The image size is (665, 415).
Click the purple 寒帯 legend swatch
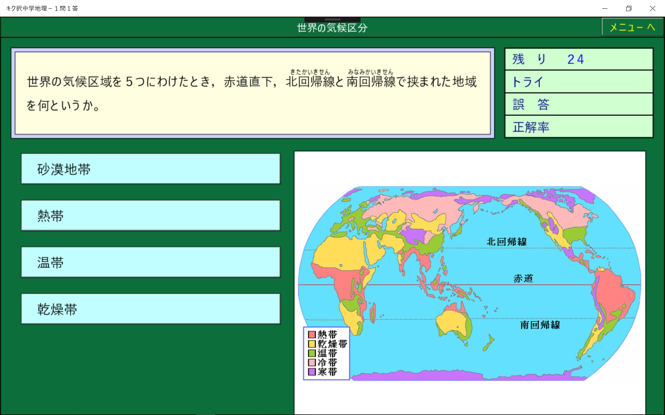312,372
